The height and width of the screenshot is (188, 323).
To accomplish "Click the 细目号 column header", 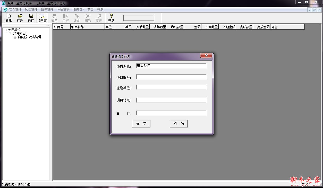I will [x=62, y=27].
